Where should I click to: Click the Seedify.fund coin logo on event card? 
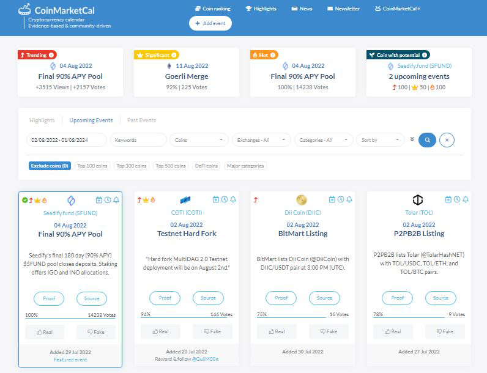click(x=71, y=201)
